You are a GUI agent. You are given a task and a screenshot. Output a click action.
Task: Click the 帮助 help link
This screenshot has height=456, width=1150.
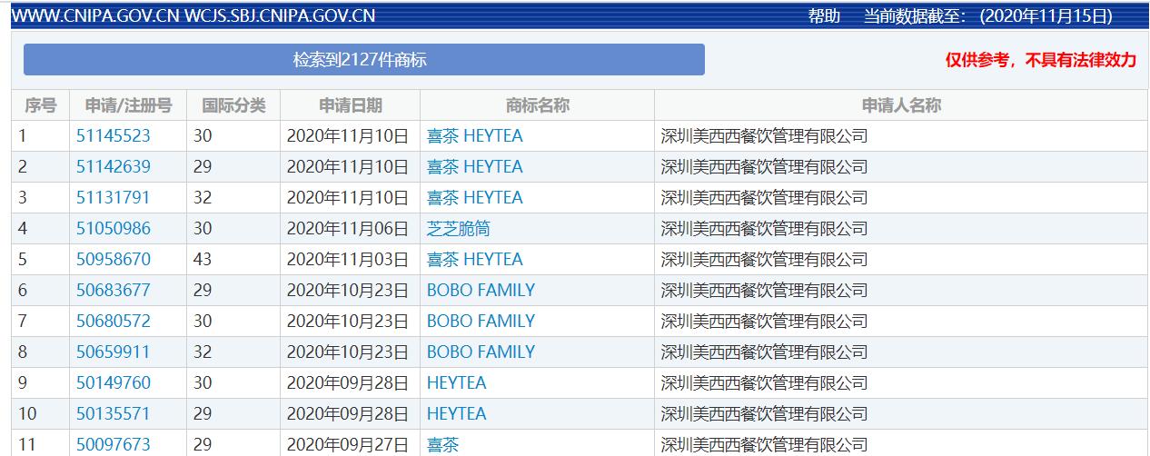824,16
